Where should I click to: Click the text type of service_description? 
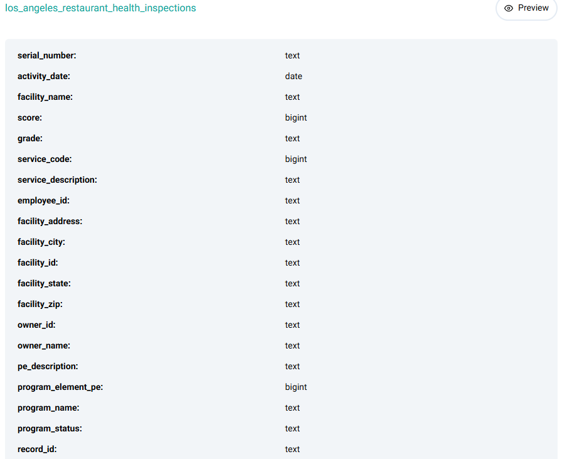pyautogui.click(x=292, y=180)
